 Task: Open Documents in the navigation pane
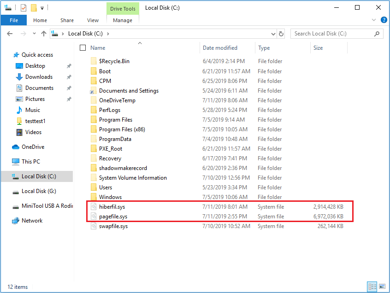pyautogui.click(x=39, y=88)
